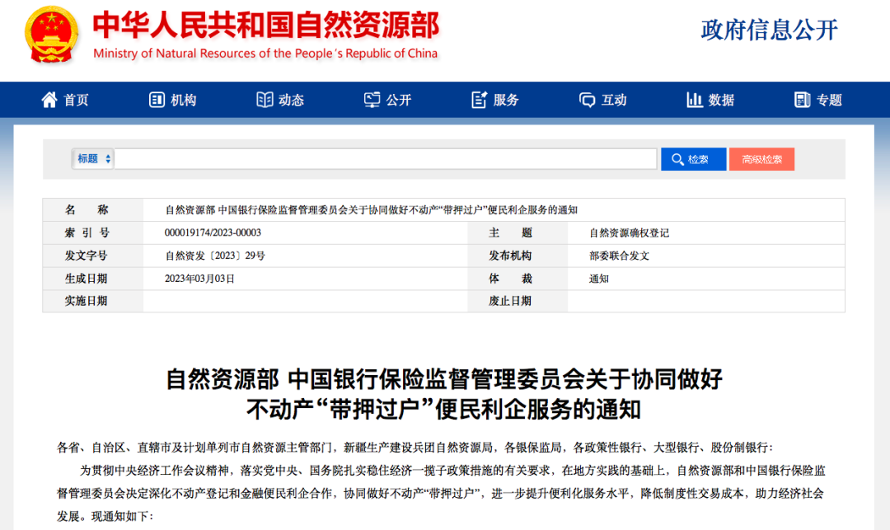Click inside the search input box
Image resolution: width=890 pixels, height=530 pixels.
tap(387, 158)
